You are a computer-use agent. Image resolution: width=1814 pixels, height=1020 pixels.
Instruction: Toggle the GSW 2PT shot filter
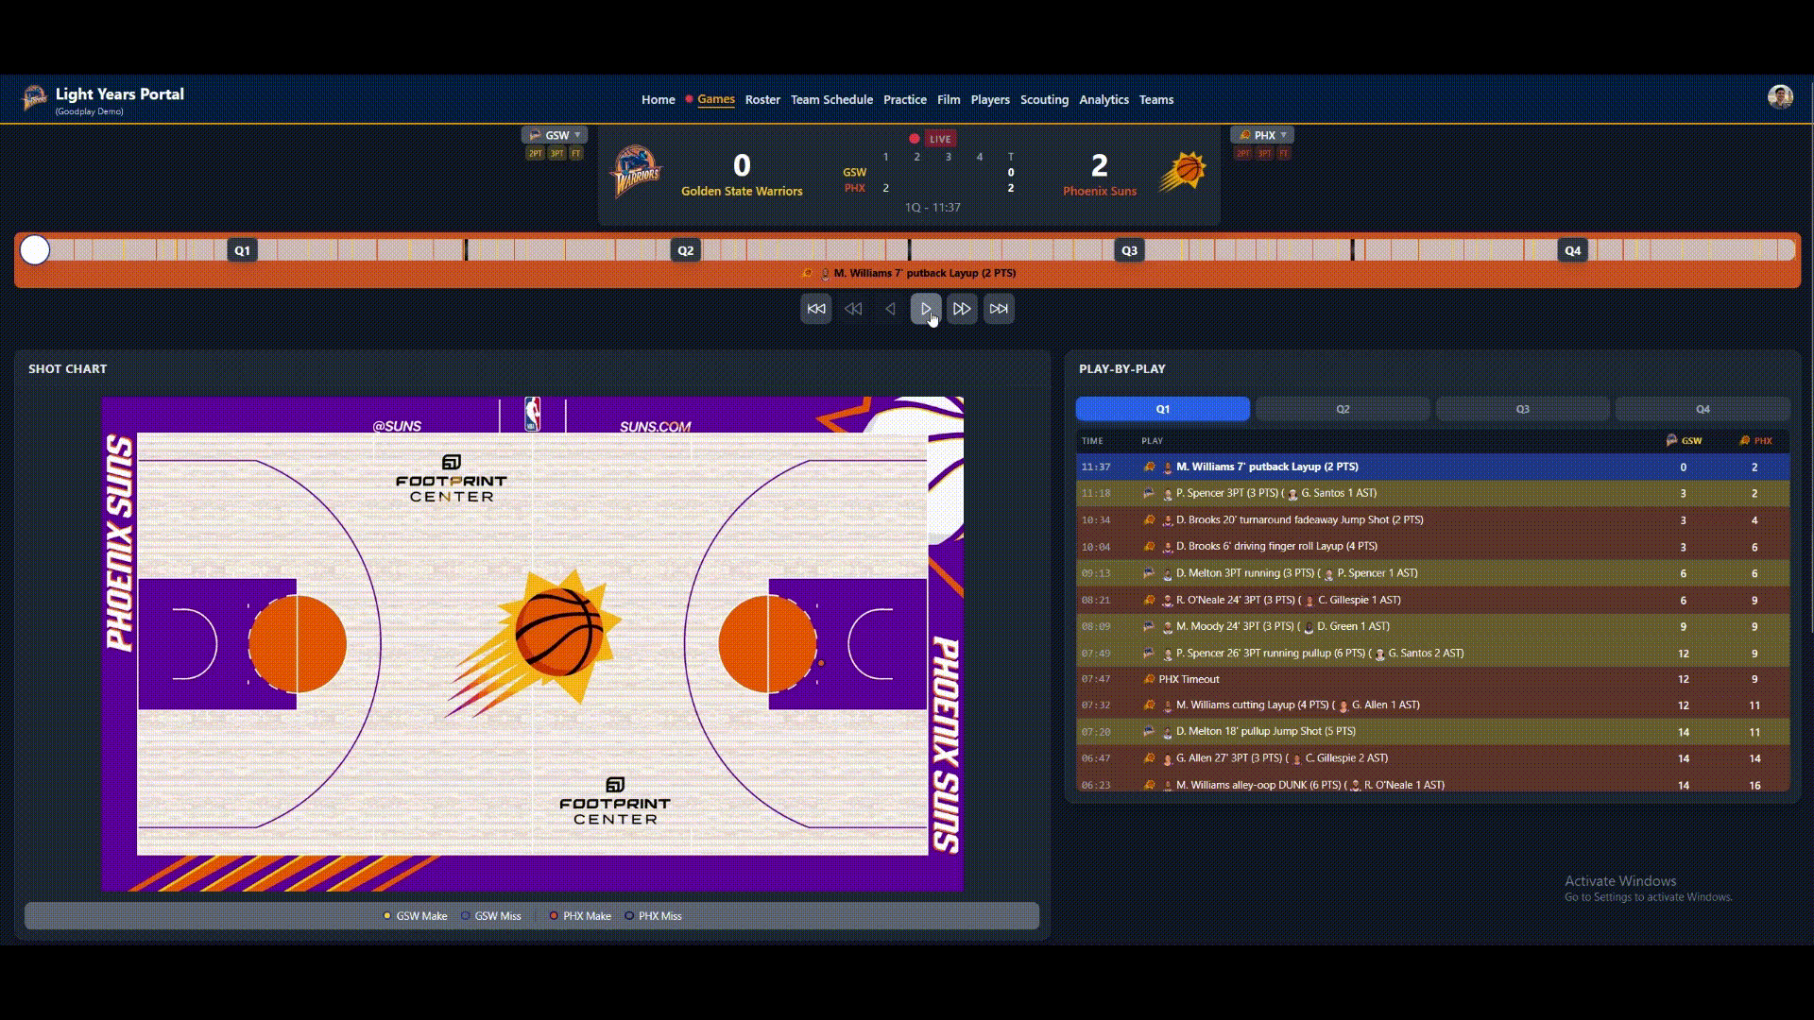pos(536,154)
